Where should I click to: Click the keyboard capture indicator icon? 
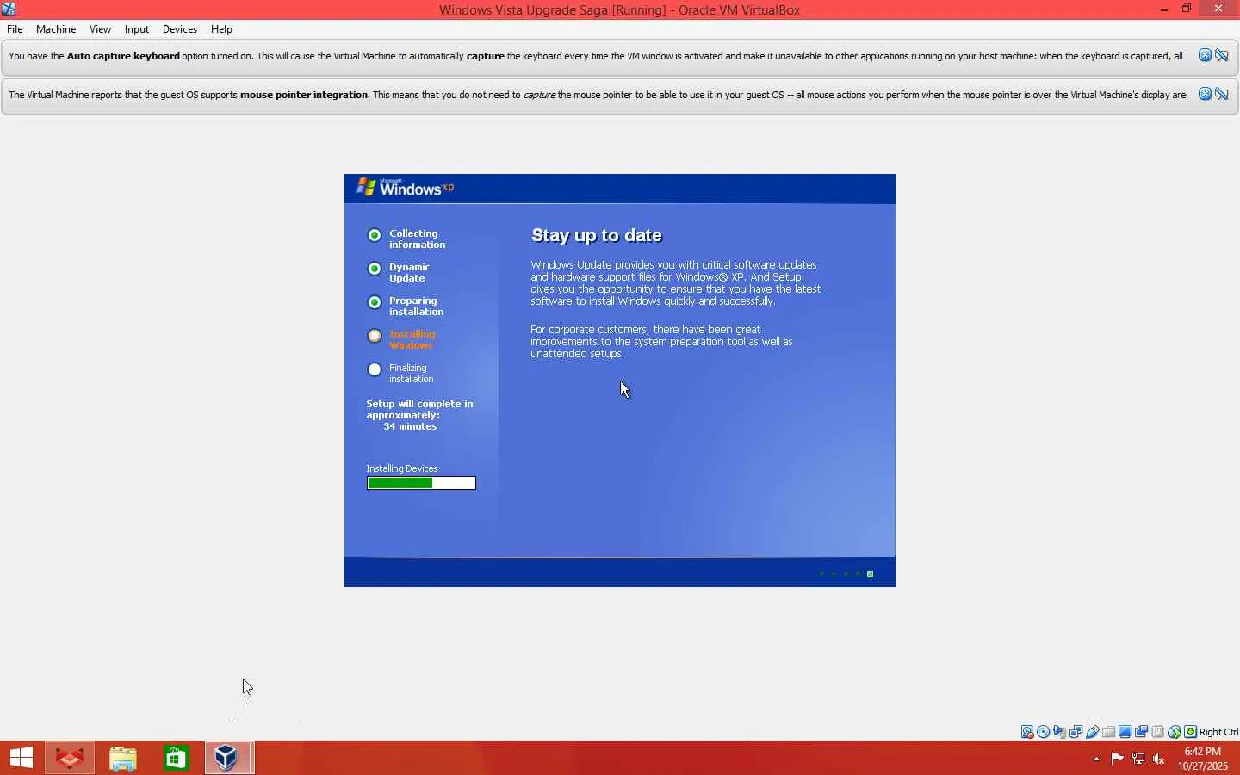coord(1191,732)
